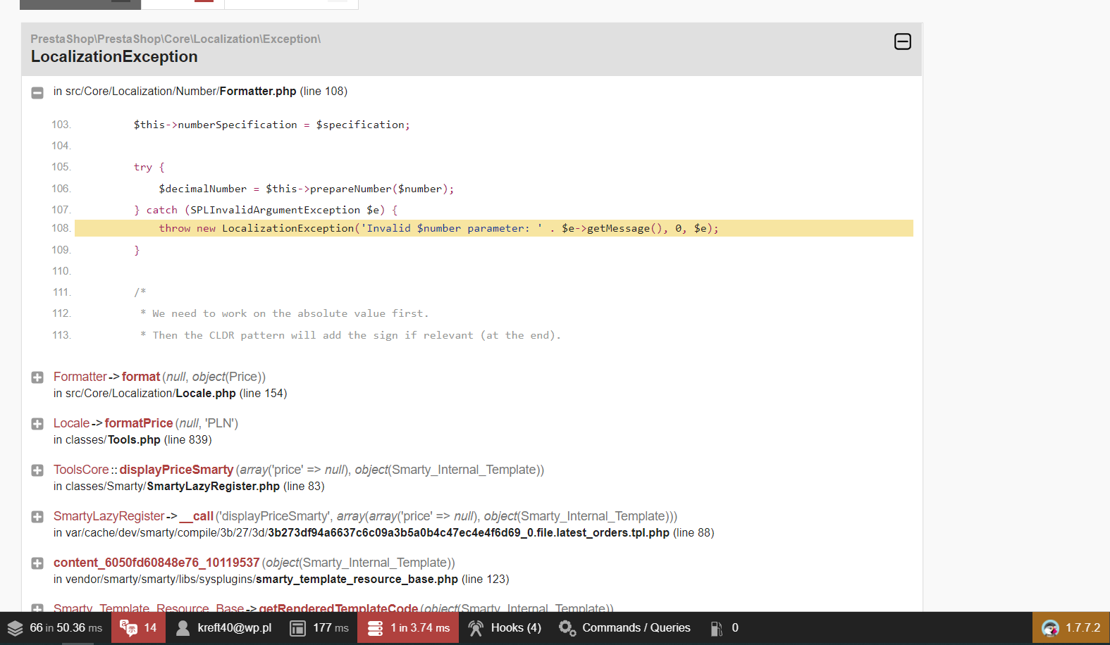Expand the ToolsCore::displayPriceSmarty trace entry
This screenshot has height=645, width=1110.
[x=37, y=470]
